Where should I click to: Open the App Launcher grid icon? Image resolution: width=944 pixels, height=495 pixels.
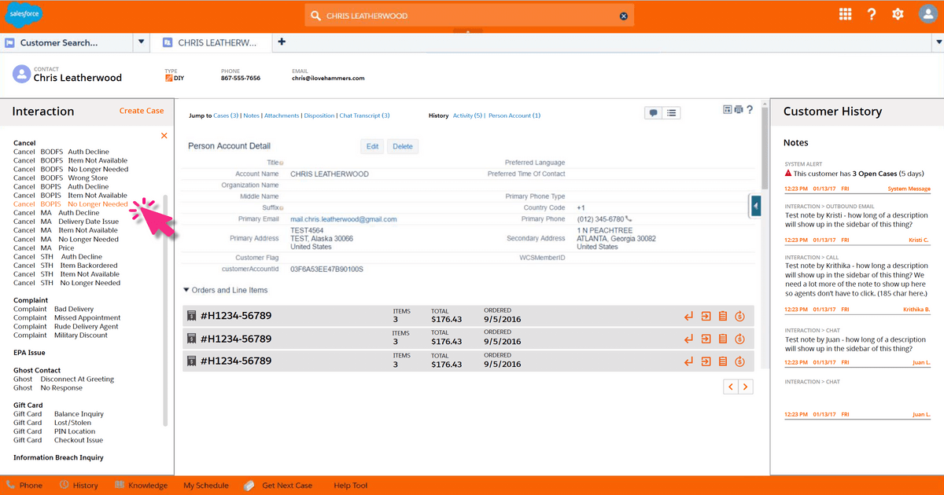pos(846,15)
